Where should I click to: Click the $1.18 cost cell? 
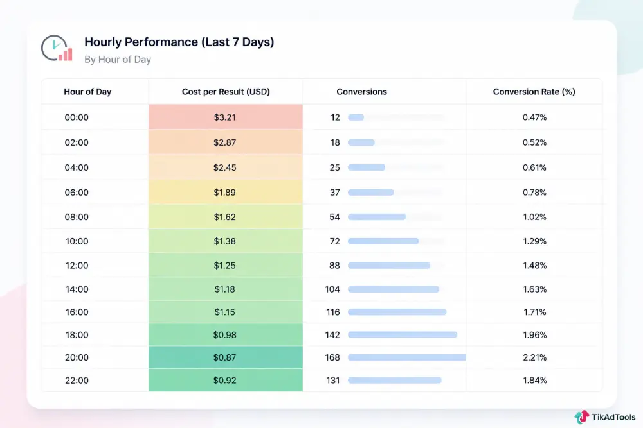226,289
